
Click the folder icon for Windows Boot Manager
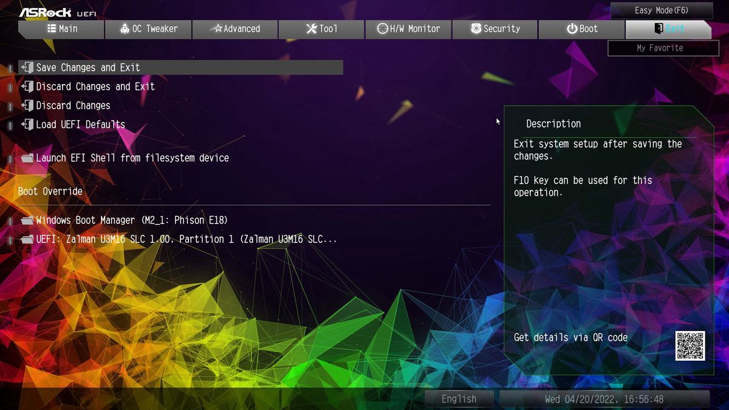27,220
